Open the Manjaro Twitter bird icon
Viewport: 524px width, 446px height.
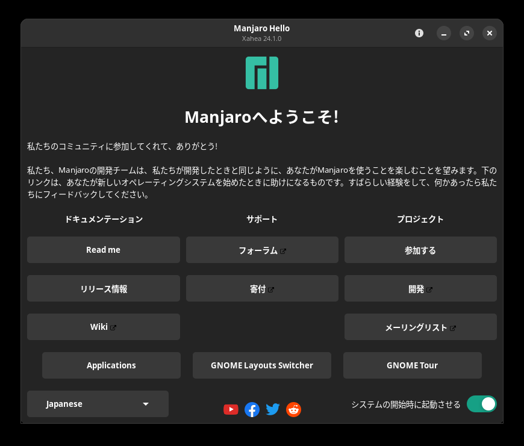pyautogui.click(x=273, y=409)
